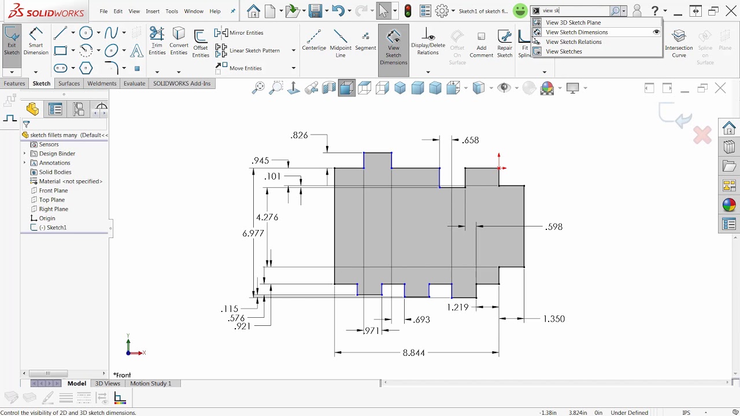
Task: Pick the Line sketch tool
Action: (x=60, y=33)
